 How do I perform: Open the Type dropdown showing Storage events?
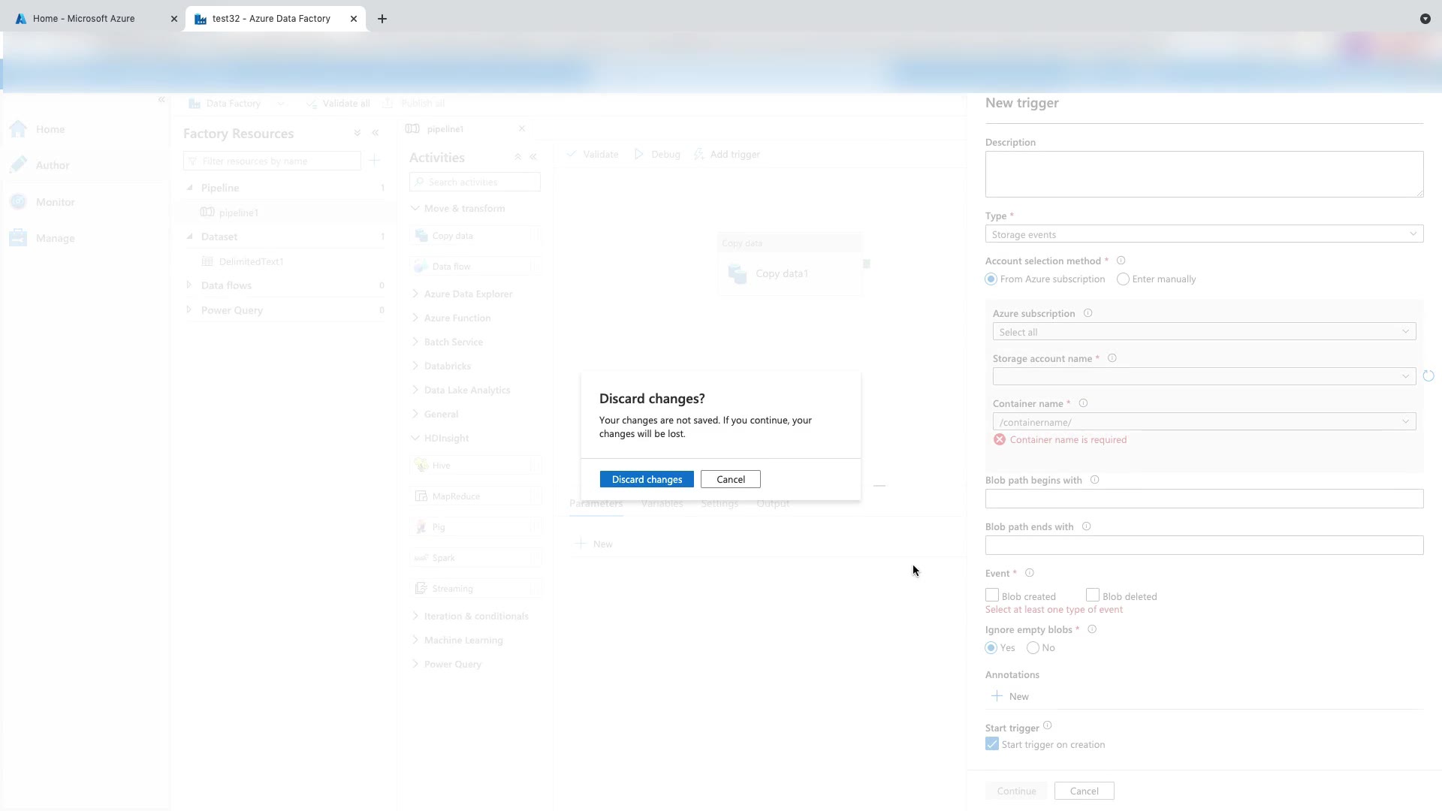click(x=1203, y=234)
